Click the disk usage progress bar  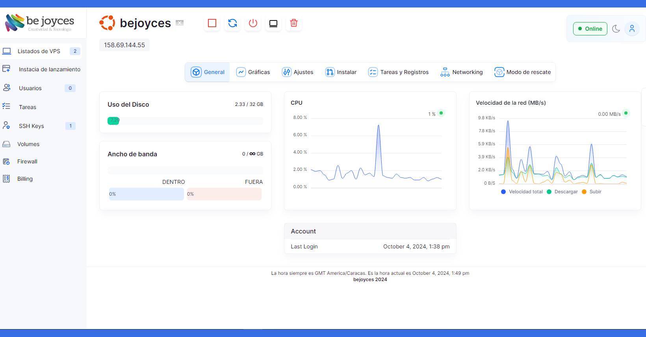pyautogui.click(x=185, y=121)
